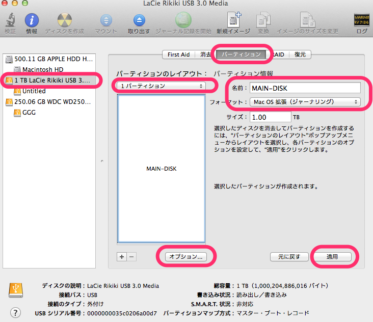Click the name field containing MAIN-DISK
This screenshot has width=373, height=322.
(x=305, y=88)
